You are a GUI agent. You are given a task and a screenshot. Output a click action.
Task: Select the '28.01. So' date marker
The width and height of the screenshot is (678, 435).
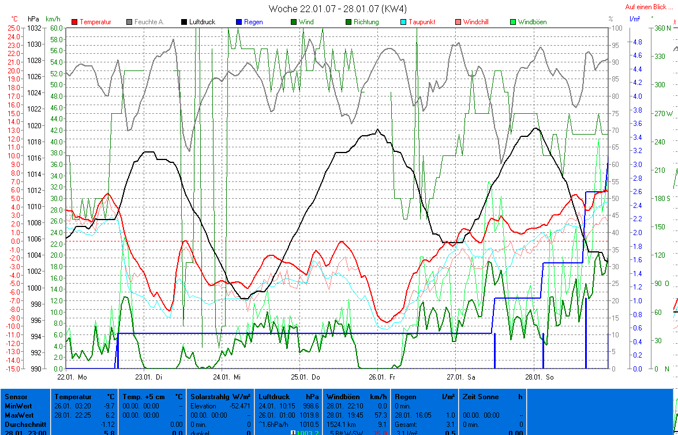pyautogui.click(x=538, y=377)
